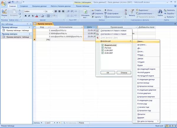Screen dimensions: 177x128
Task: Click Заменить in Найти group
Action: 169,10
